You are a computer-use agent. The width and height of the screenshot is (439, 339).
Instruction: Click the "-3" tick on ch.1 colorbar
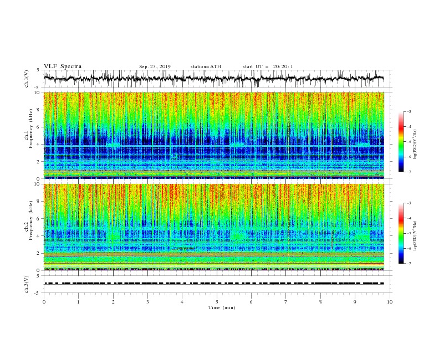coord(409,111)
